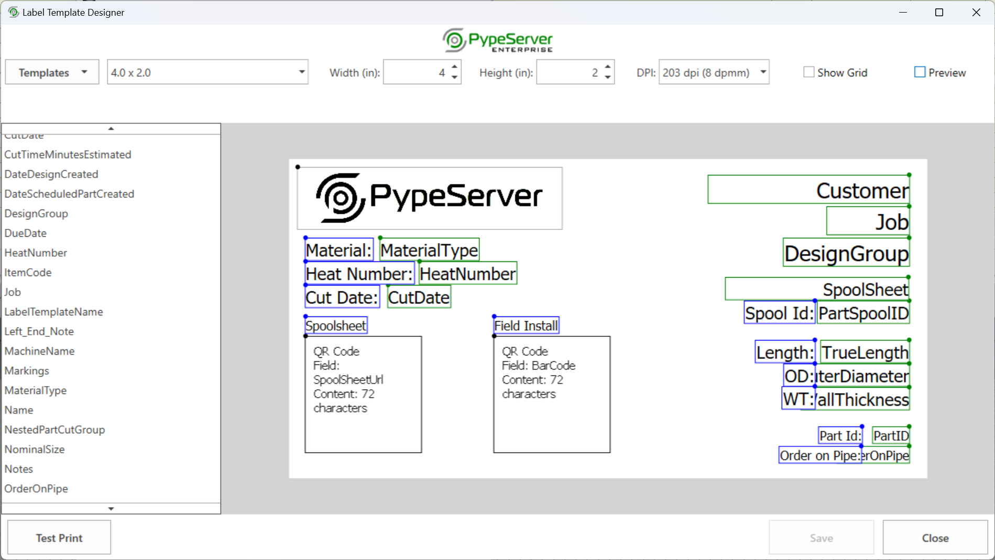Select the SpoolSheet field on the label canvas

click(x=817, y=289)
